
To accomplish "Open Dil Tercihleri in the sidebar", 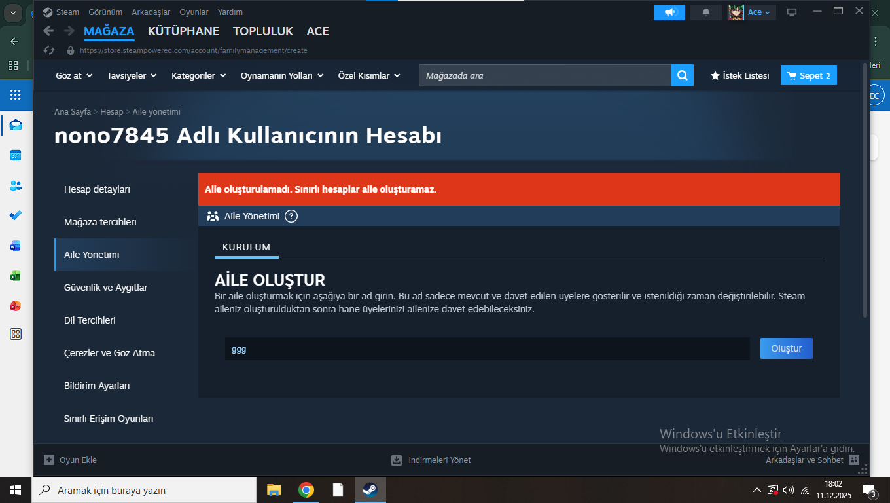I will click(x=120, y=320).
